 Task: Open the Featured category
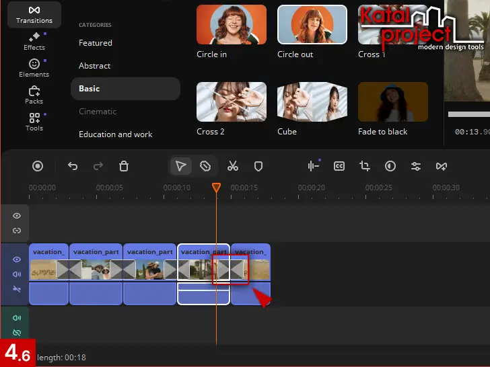96,43
